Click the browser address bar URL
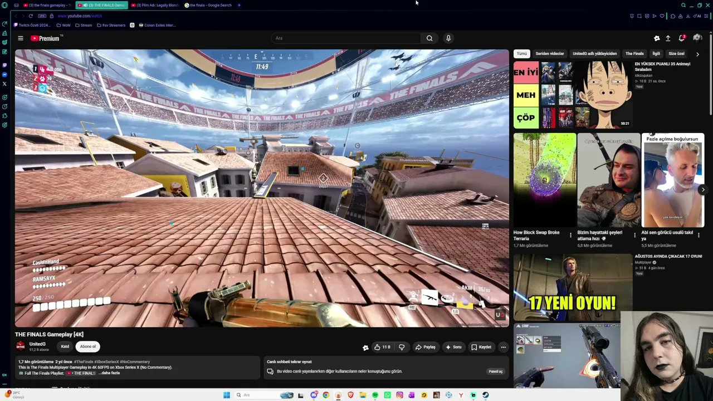 [80, 16]
